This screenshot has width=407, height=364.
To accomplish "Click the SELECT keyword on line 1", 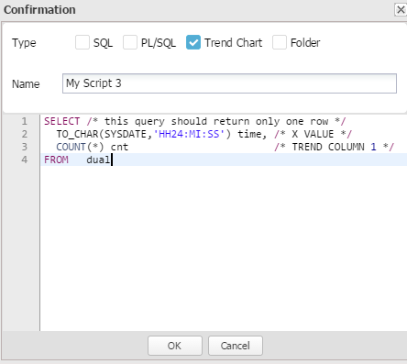I will coord(62,121).
